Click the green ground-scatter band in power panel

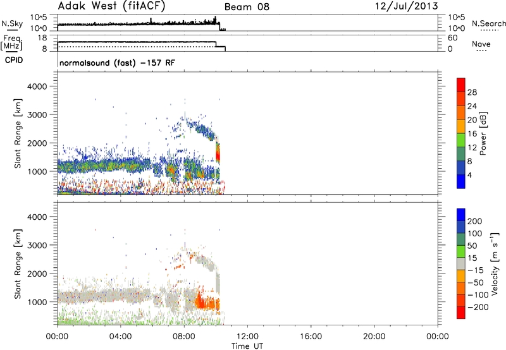103,165
